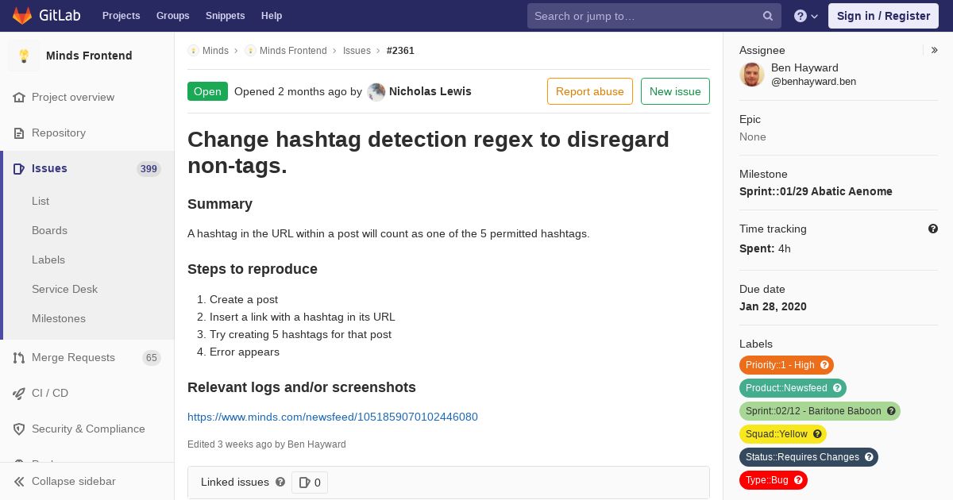Click the Epic 'None' value

753,137
